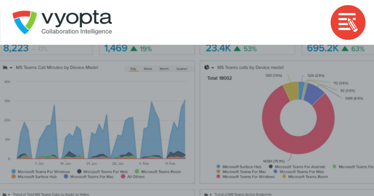374x196 pixels.
Task: Open pie chart icon for calls by Device model
Action: (207, 67)
